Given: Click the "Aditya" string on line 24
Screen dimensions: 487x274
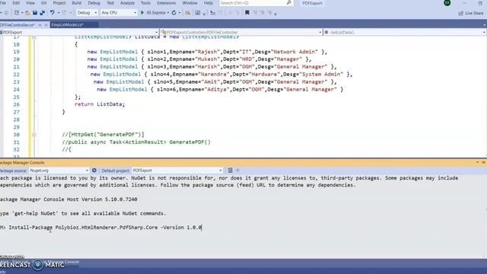Looking at the screenshot, I should (x=218, y=90).
